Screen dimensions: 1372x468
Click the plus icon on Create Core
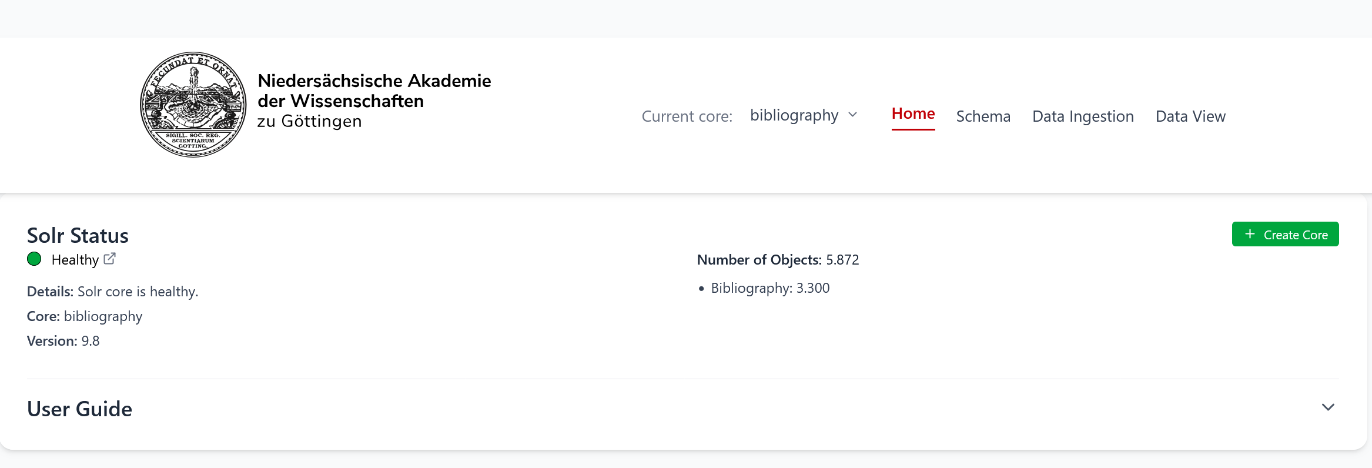[1250, 234]
